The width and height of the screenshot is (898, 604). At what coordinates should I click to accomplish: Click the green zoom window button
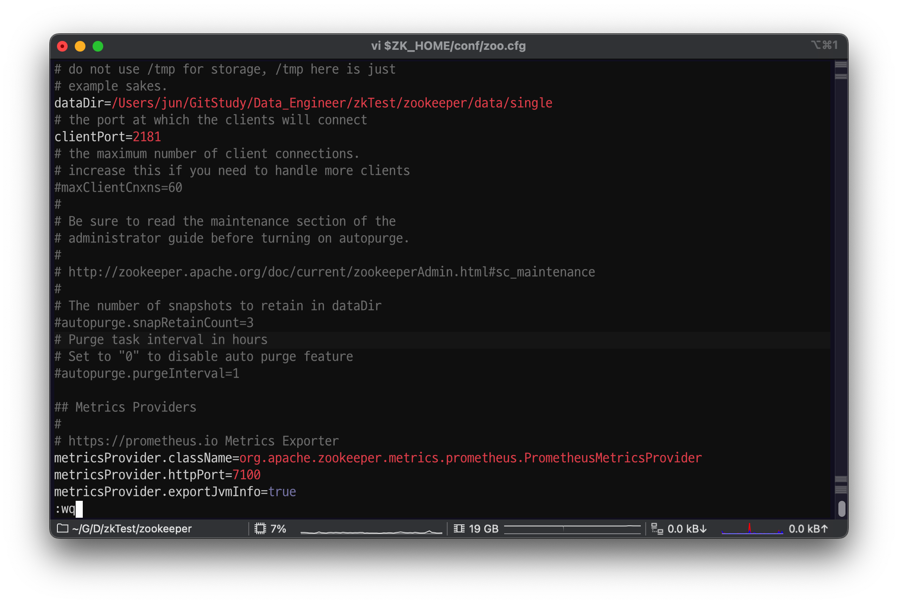point(98,46)
